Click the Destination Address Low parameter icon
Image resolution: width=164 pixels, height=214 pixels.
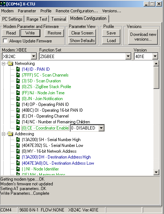18,163
